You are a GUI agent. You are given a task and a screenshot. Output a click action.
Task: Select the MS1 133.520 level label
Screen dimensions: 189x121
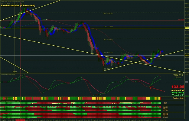click(108, 40)
